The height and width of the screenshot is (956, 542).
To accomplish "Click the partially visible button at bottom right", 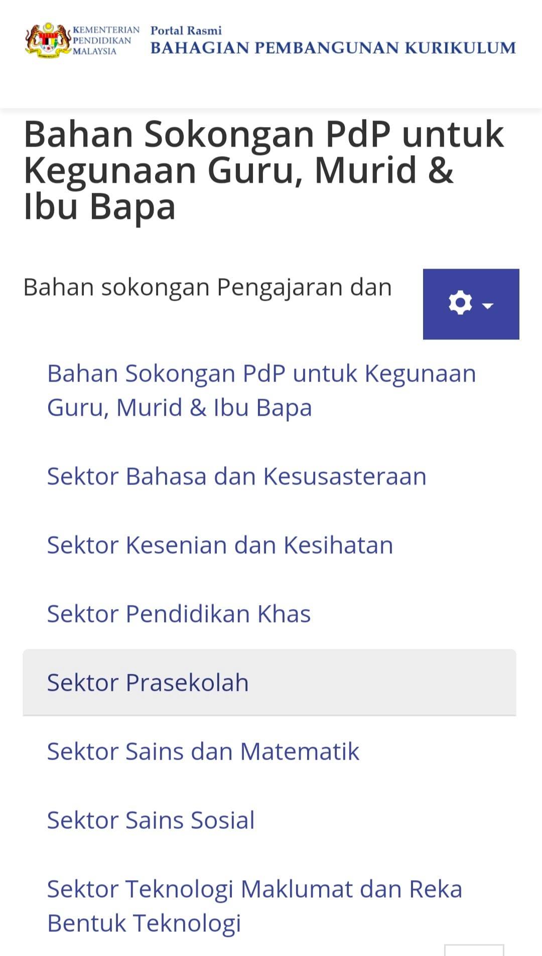I will click(474, 950).
